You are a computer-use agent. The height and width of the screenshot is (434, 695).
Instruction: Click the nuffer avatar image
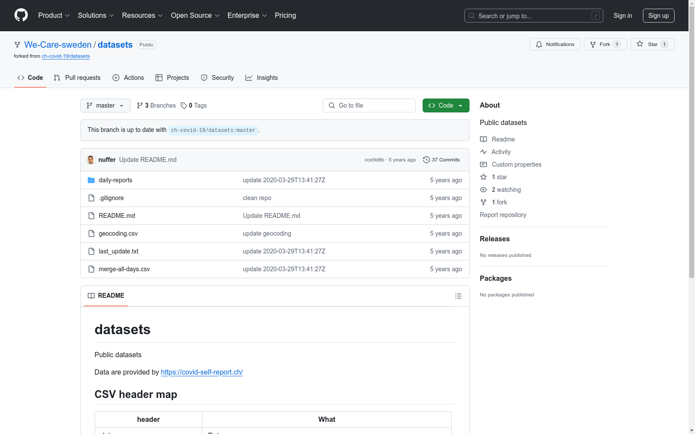tap(91, 160)
